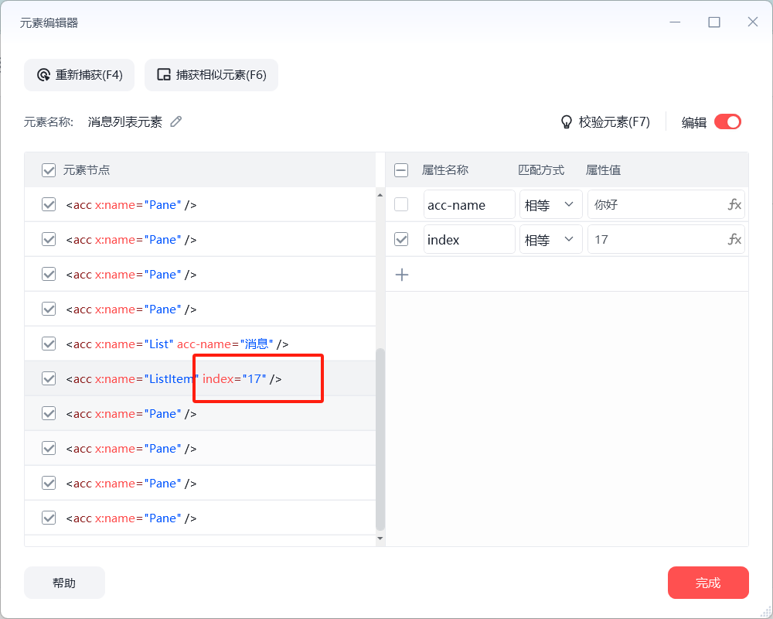
Task: Uncheck the first Pane node checkbox
Action: coord(49,204)
